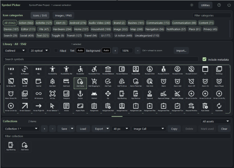234x168 pixels.
Task: Open the Background Auto color swatch
Action: (106, 50)
